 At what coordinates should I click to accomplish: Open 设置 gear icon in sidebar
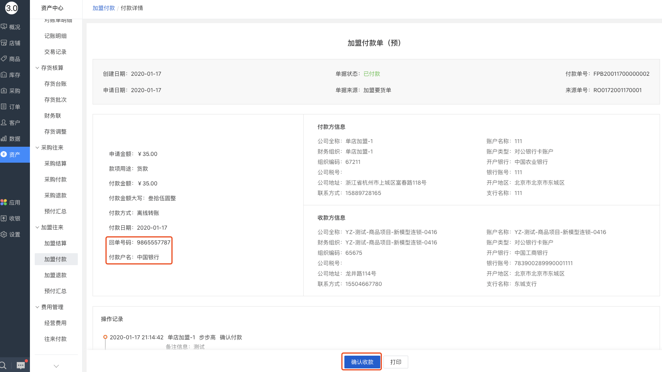pyautogui.click(x=4, y=234)
